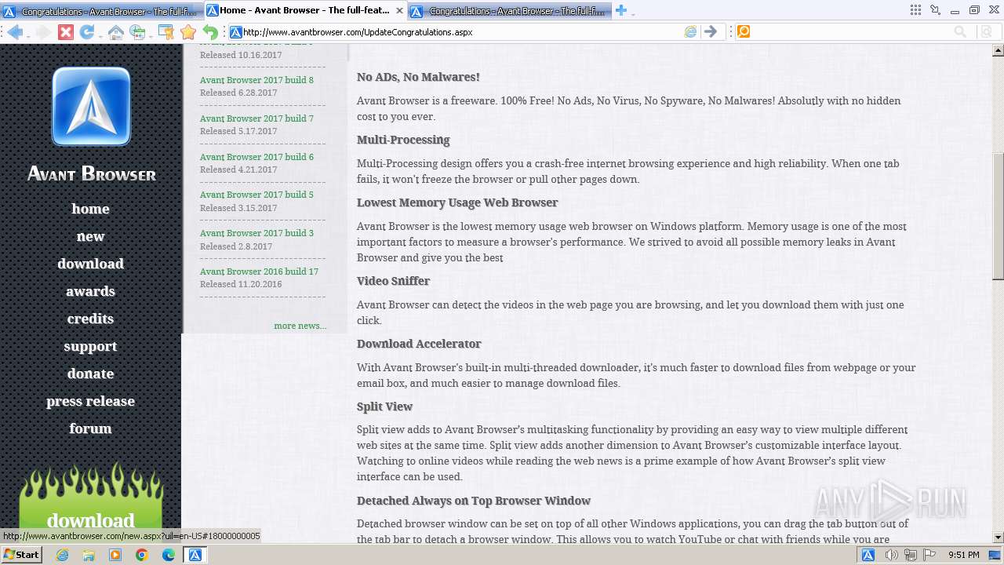Open the dotted grid menu icon
The height and width of the screenshot is (565, 1004).
[915, 10]
